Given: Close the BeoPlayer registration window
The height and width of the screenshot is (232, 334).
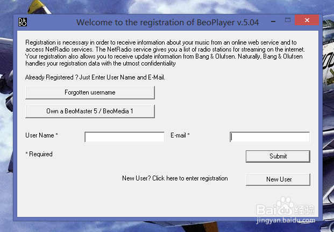Looking at the screenshot, I should click(307, 20).
